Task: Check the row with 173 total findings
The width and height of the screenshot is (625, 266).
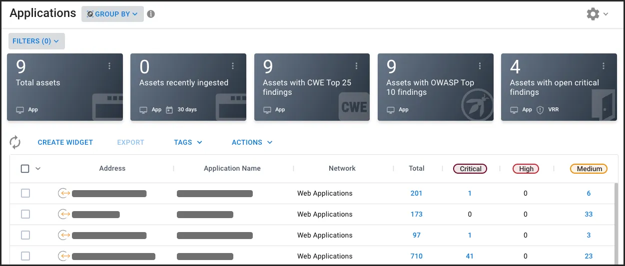Action: 25,214
